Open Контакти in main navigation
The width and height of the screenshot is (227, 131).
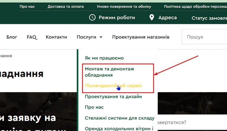point(56,37)
